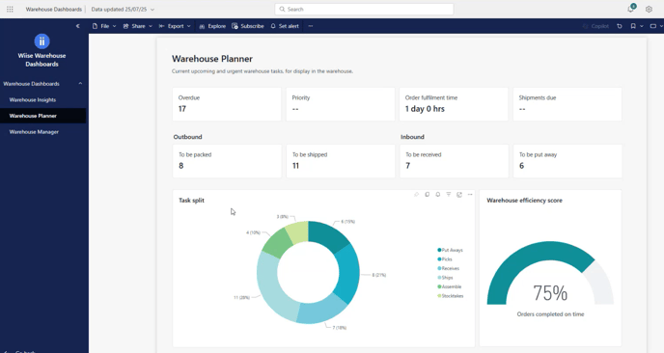Click the Wiise Warehouse Dashboards app logo

41,41
